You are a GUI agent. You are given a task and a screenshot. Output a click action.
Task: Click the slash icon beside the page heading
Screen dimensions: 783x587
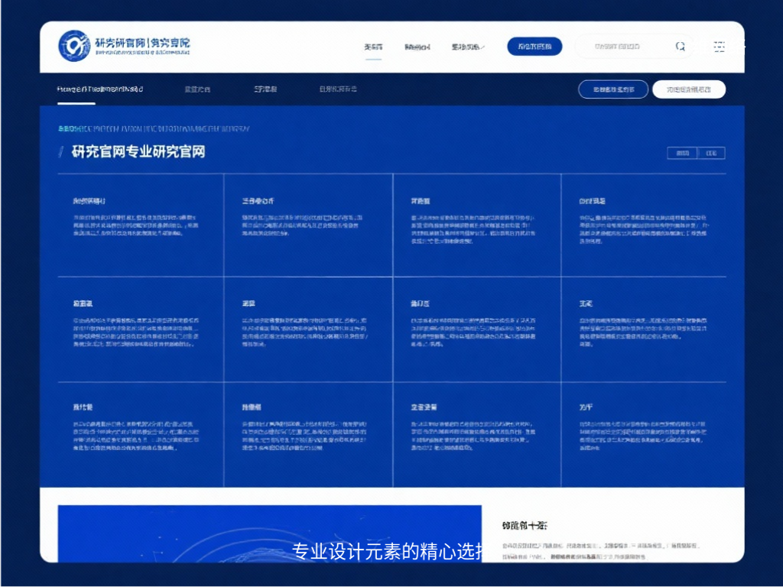tap(60, 152)
